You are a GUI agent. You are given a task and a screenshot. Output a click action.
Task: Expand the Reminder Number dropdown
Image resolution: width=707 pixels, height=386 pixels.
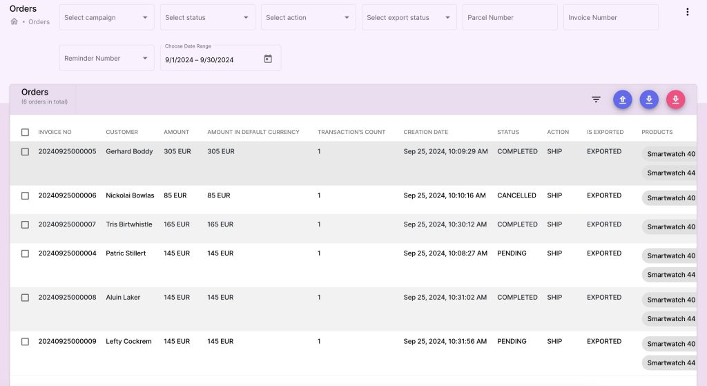point(106,59)
